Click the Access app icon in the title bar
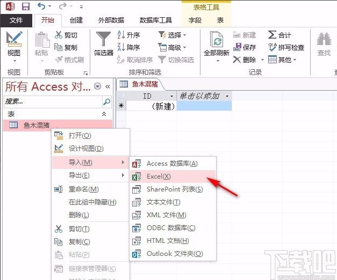337x280 pixels. (10, 6)
